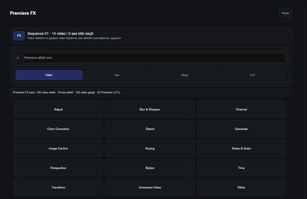307x199 pixels.
Task: Switch to the Video tab
Action: [x=49, y=75]
